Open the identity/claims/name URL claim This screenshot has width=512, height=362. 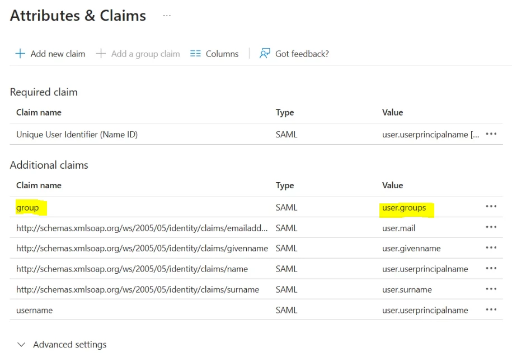132,269
